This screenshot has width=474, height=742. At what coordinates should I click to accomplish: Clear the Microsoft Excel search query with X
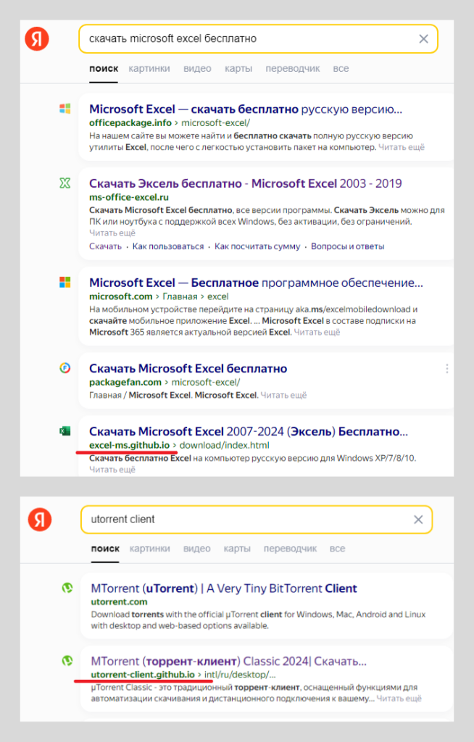[x=423, y=39]
